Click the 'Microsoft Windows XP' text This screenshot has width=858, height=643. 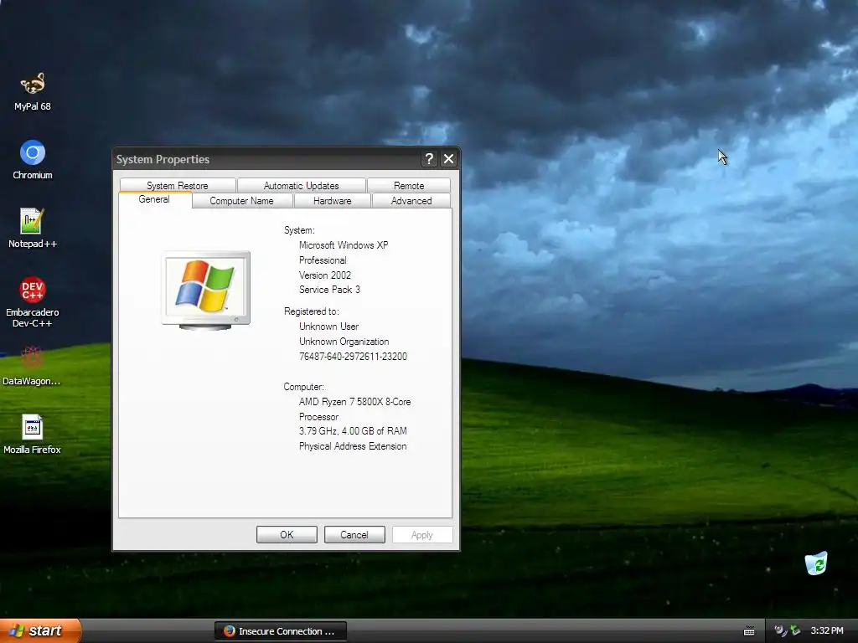pyautogui.click(x=344, y=245)
